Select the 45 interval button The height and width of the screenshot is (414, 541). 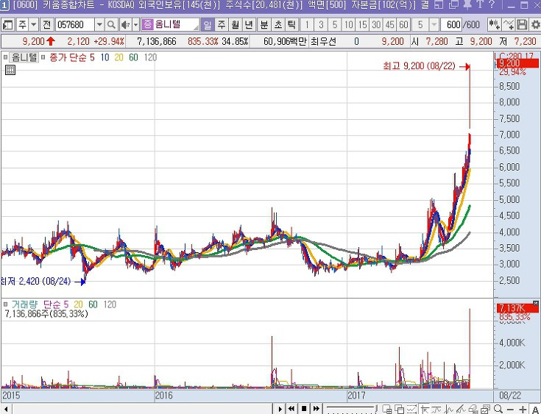click(x=390, y=25)
